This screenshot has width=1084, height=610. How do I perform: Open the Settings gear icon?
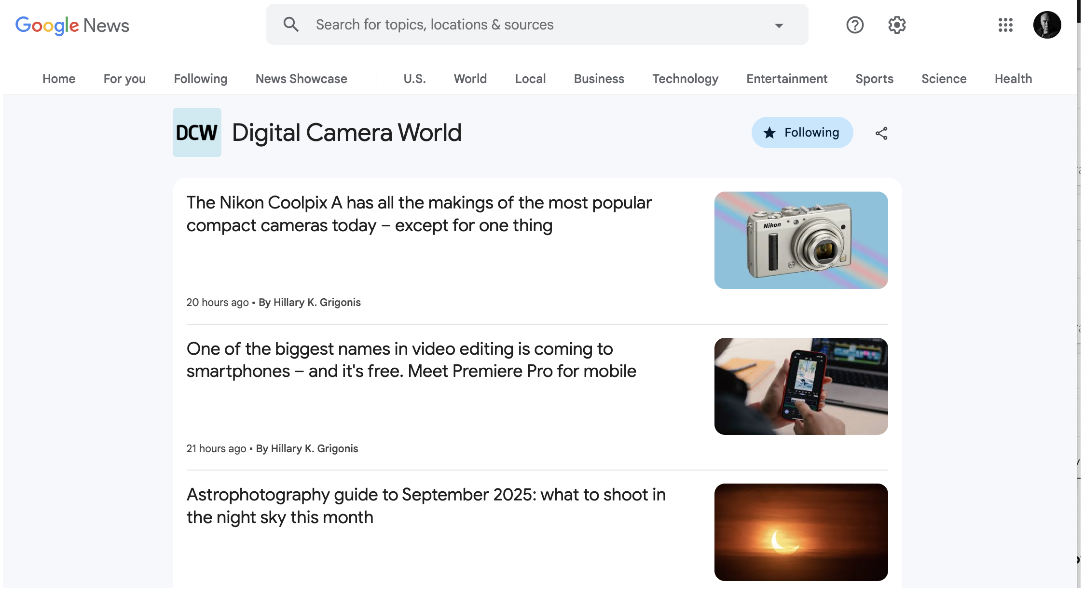(897, 25)
